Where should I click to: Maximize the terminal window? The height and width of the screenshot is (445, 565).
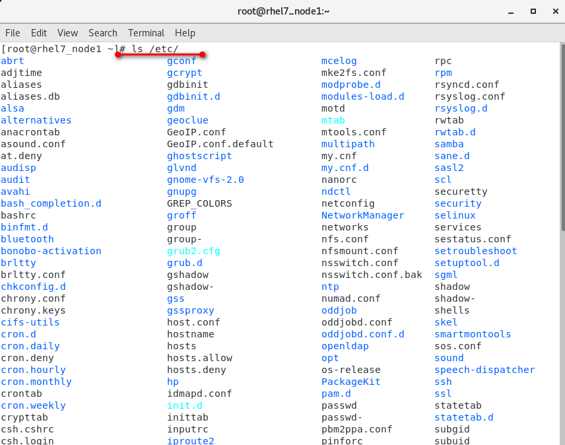(x=533, y=11)
